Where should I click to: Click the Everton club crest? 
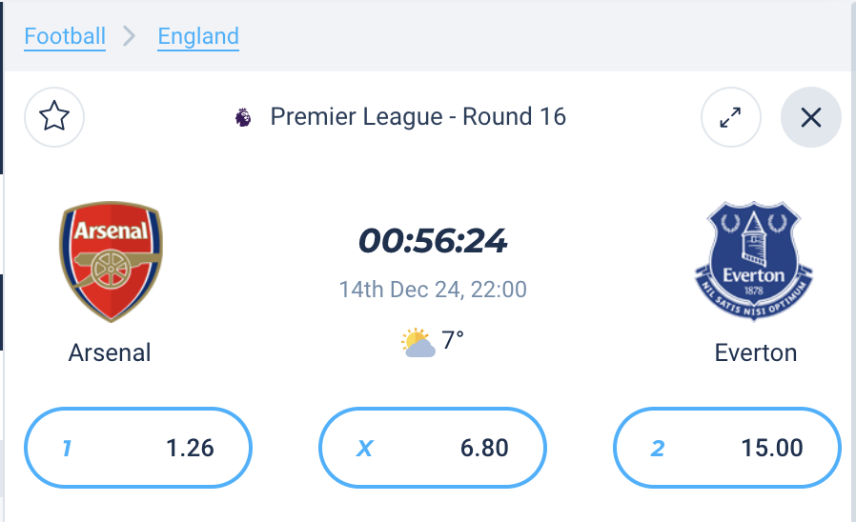click(x=753, y=261)
